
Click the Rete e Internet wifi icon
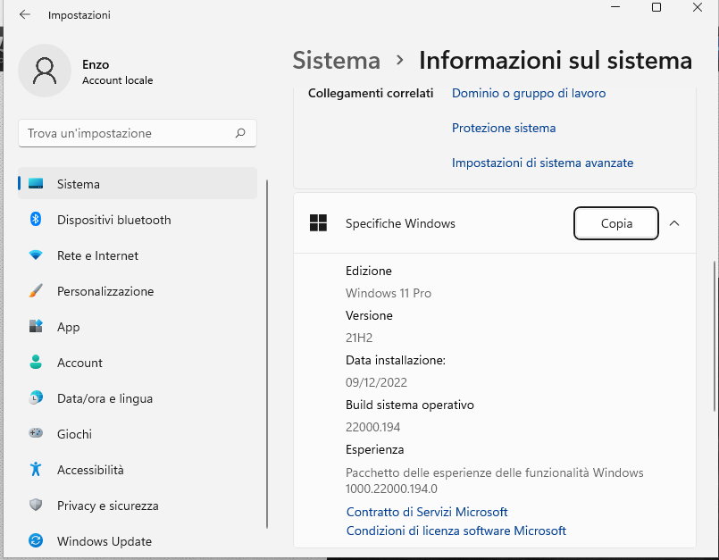point(36,255)
